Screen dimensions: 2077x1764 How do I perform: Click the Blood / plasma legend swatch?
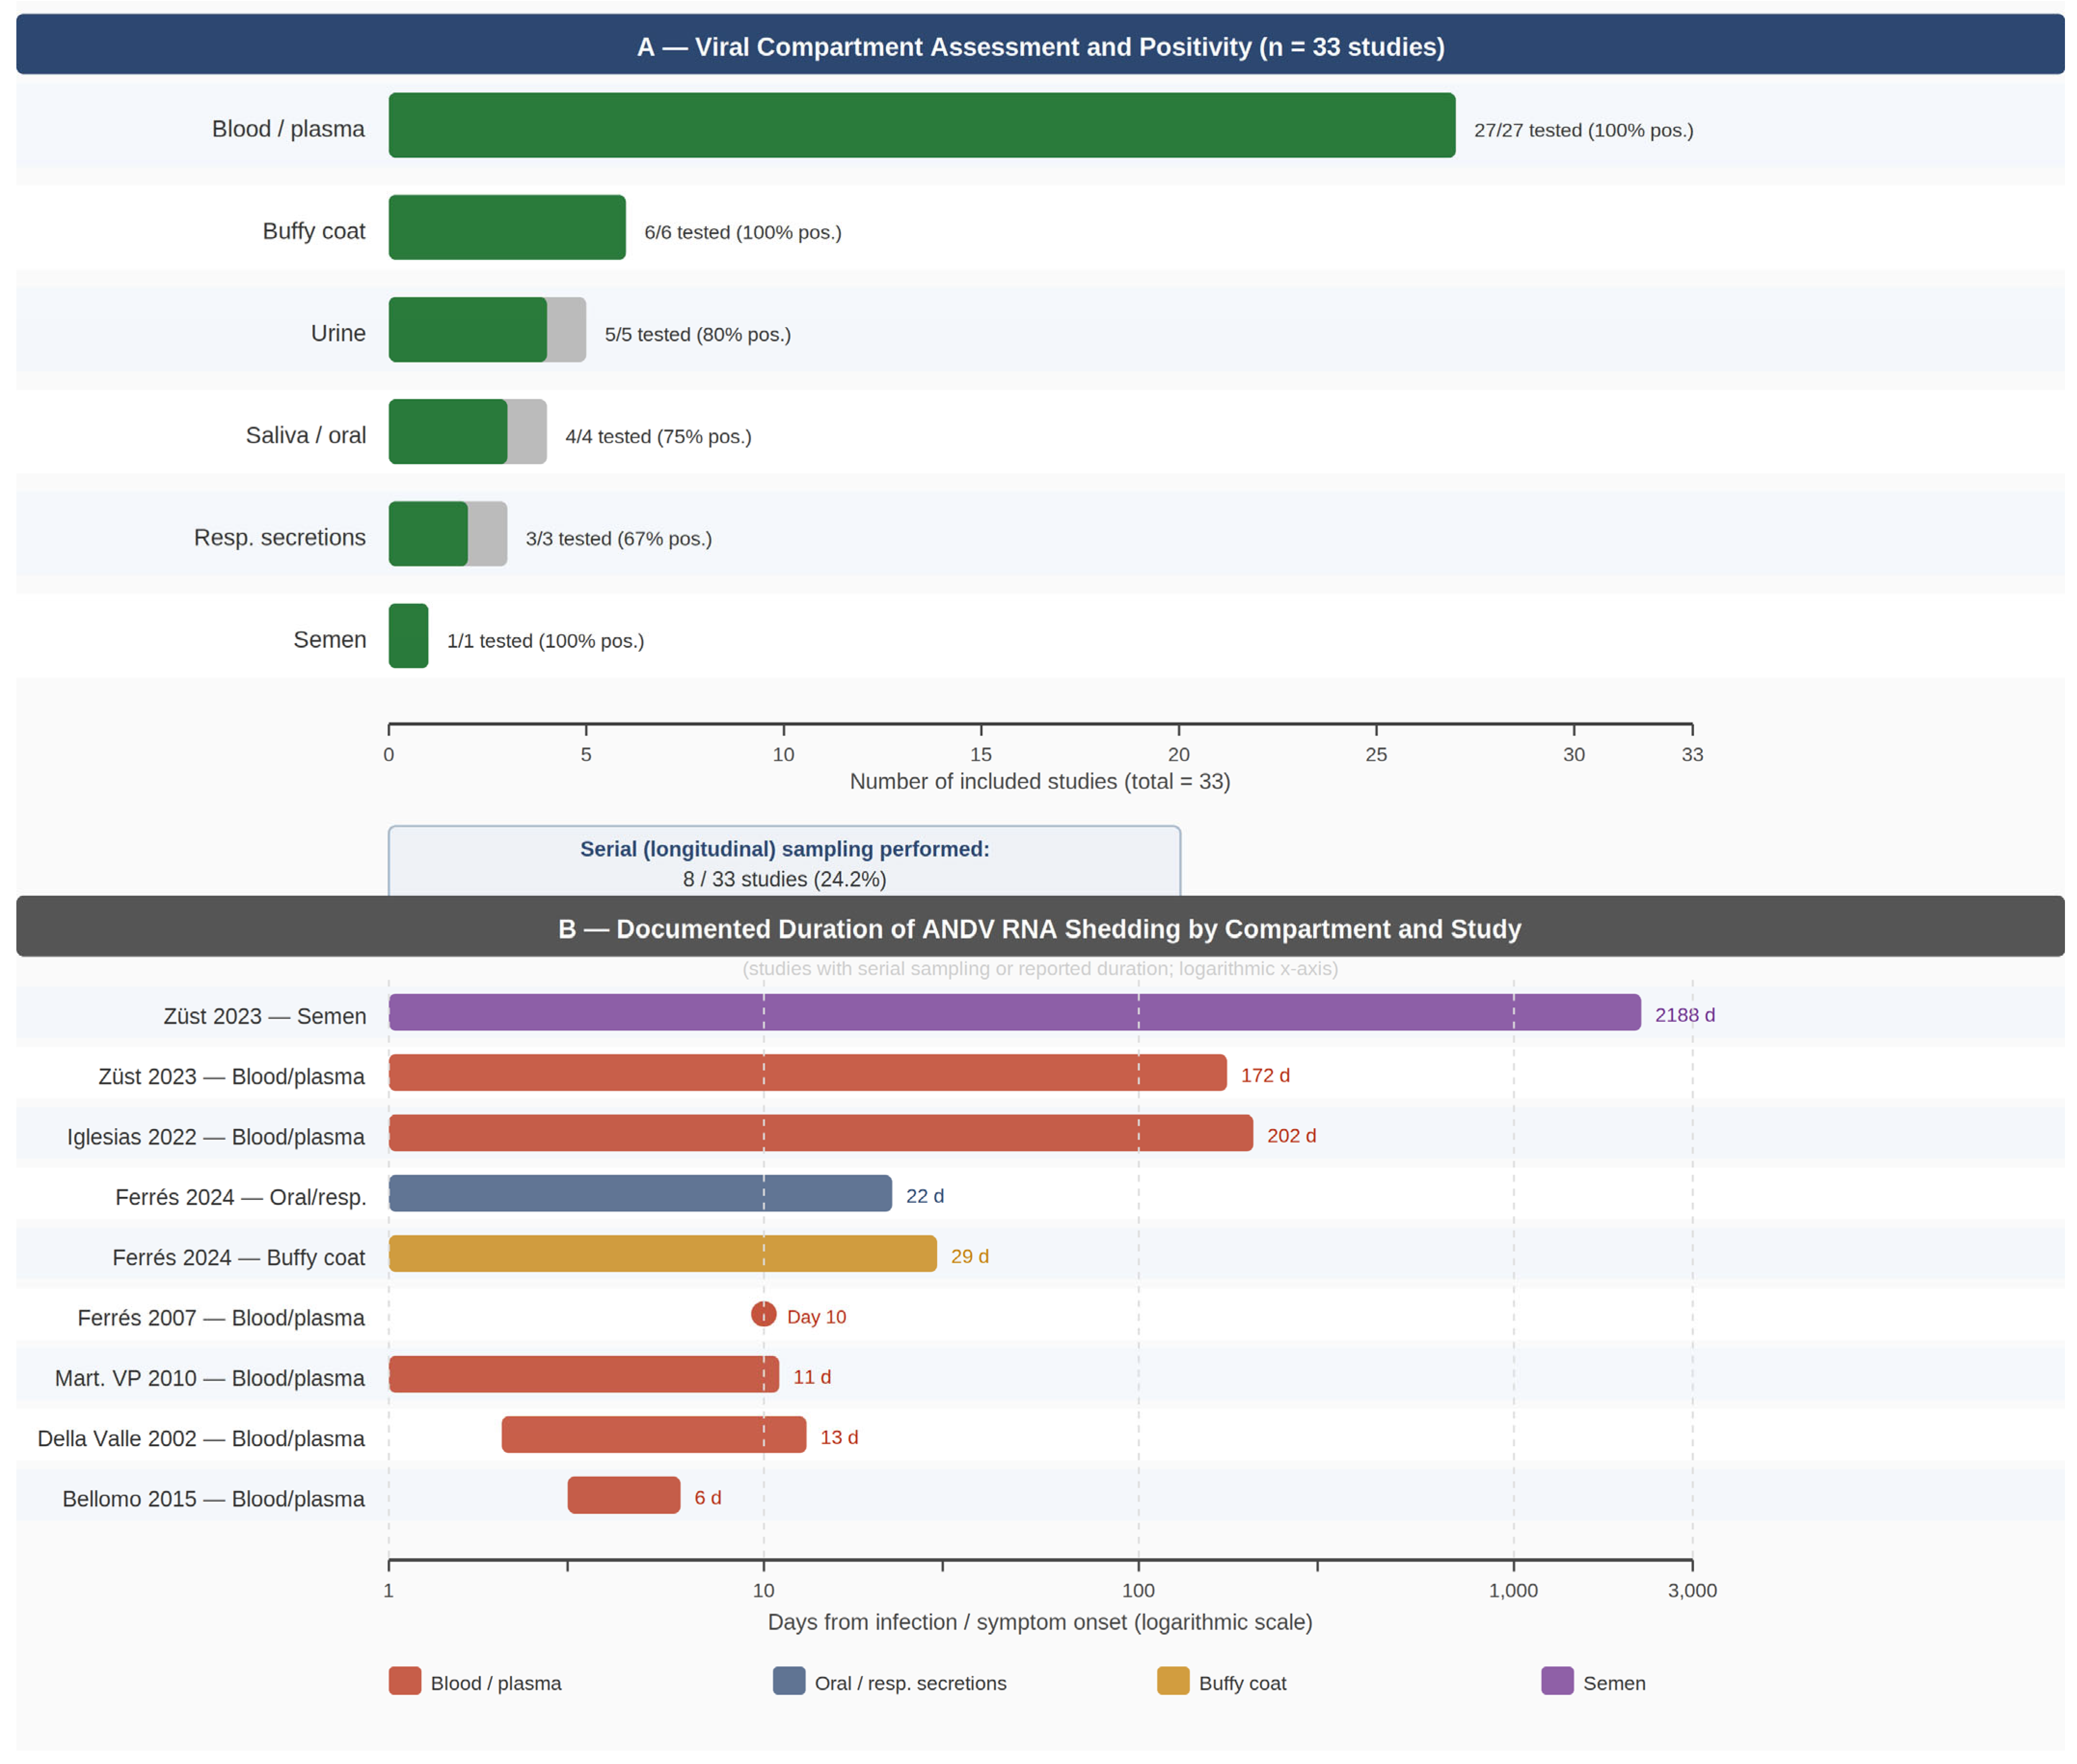pyautogui.click(x=404, y=1680)
